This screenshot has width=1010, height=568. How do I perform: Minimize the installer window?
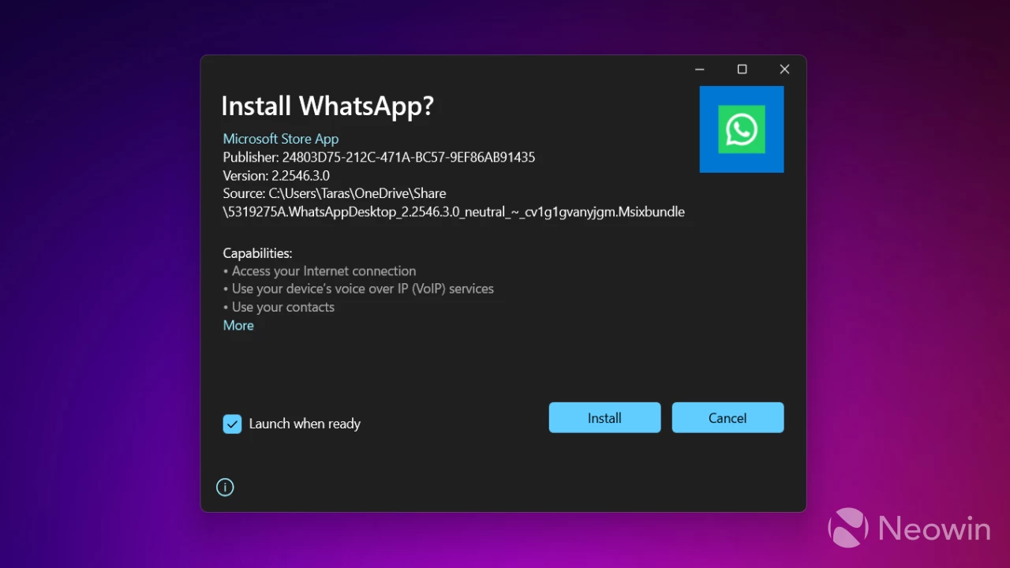pyautogui.click(x=699, y=69)
